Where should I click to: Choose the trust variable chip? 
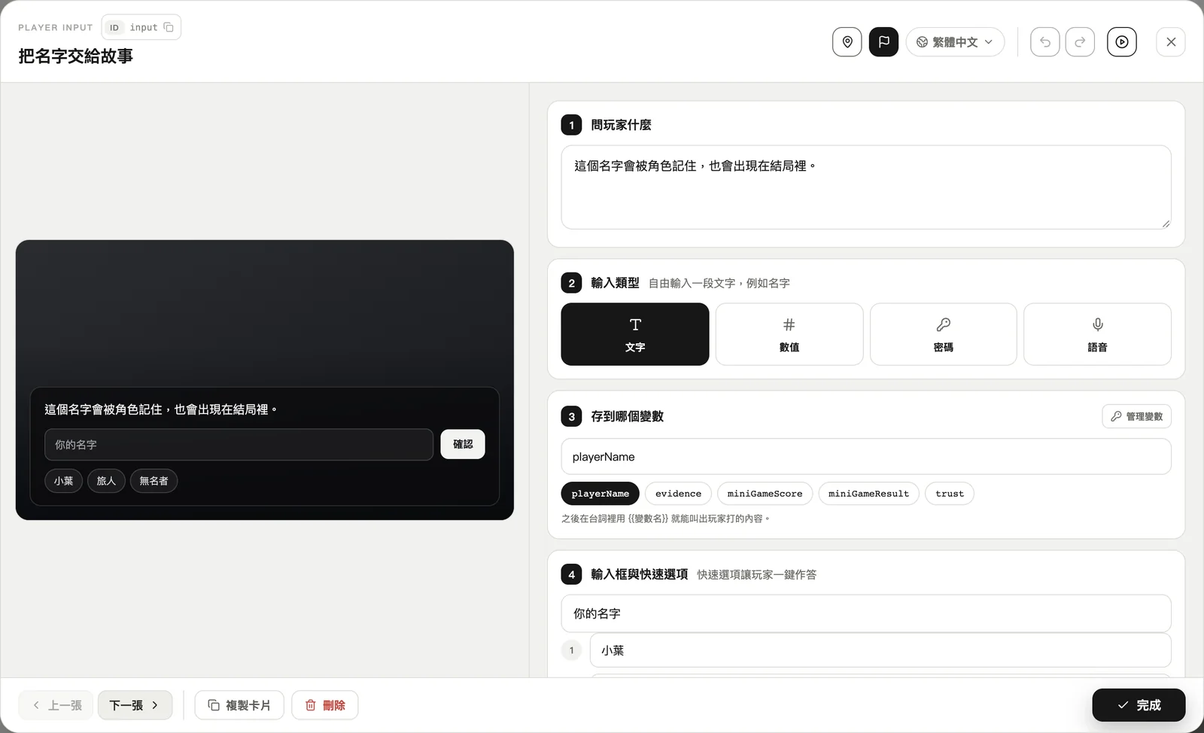click(950, 494)
